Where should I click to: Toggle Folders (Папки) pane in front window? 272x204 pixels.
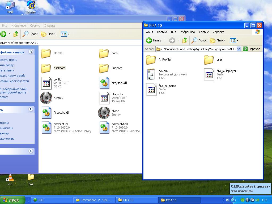[x=218, y=40]
